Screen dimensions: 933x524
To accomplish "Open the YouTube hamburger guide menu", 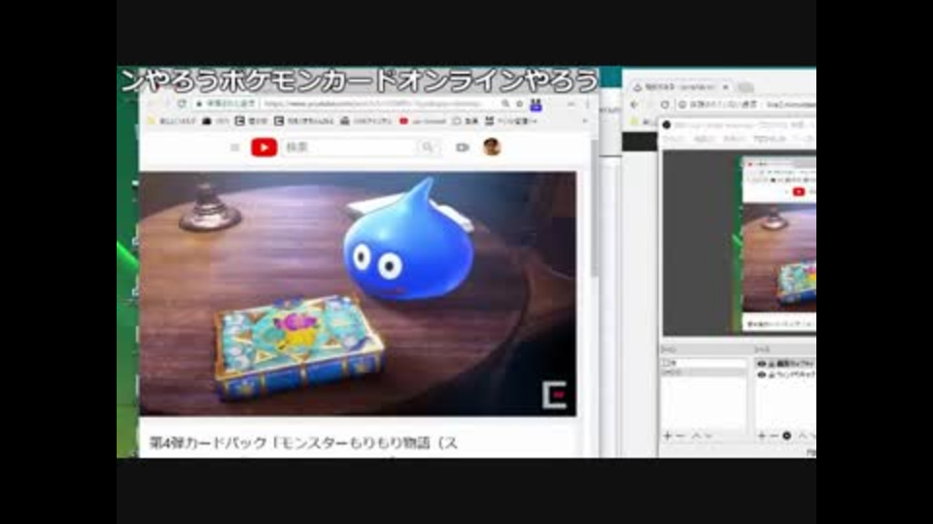I will 235,147.
